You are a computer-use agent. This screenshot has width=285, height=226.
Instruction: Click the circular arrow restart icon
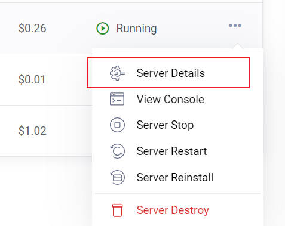(x=117, y=151)
